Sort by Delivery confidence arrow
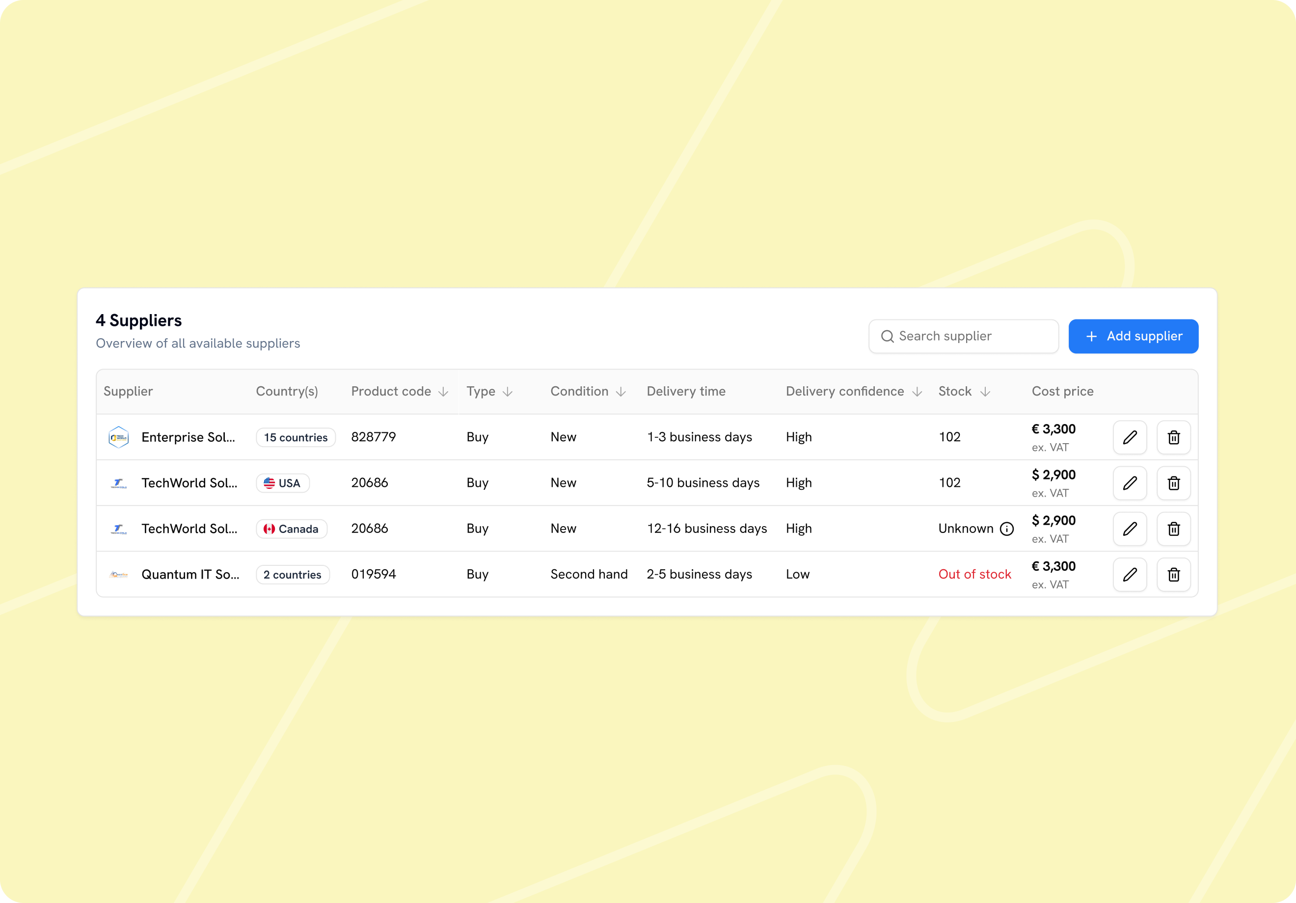This screenshot has width=1296, height=903. click(x=917, y=392)
